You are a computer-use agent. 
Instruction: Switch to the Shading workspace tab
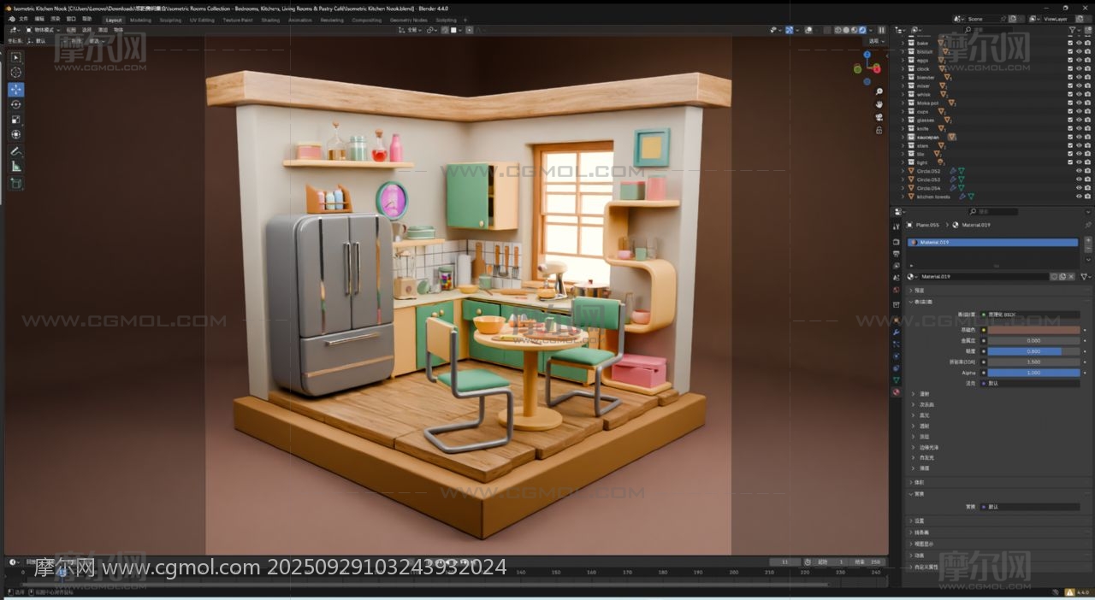[270, 20]
